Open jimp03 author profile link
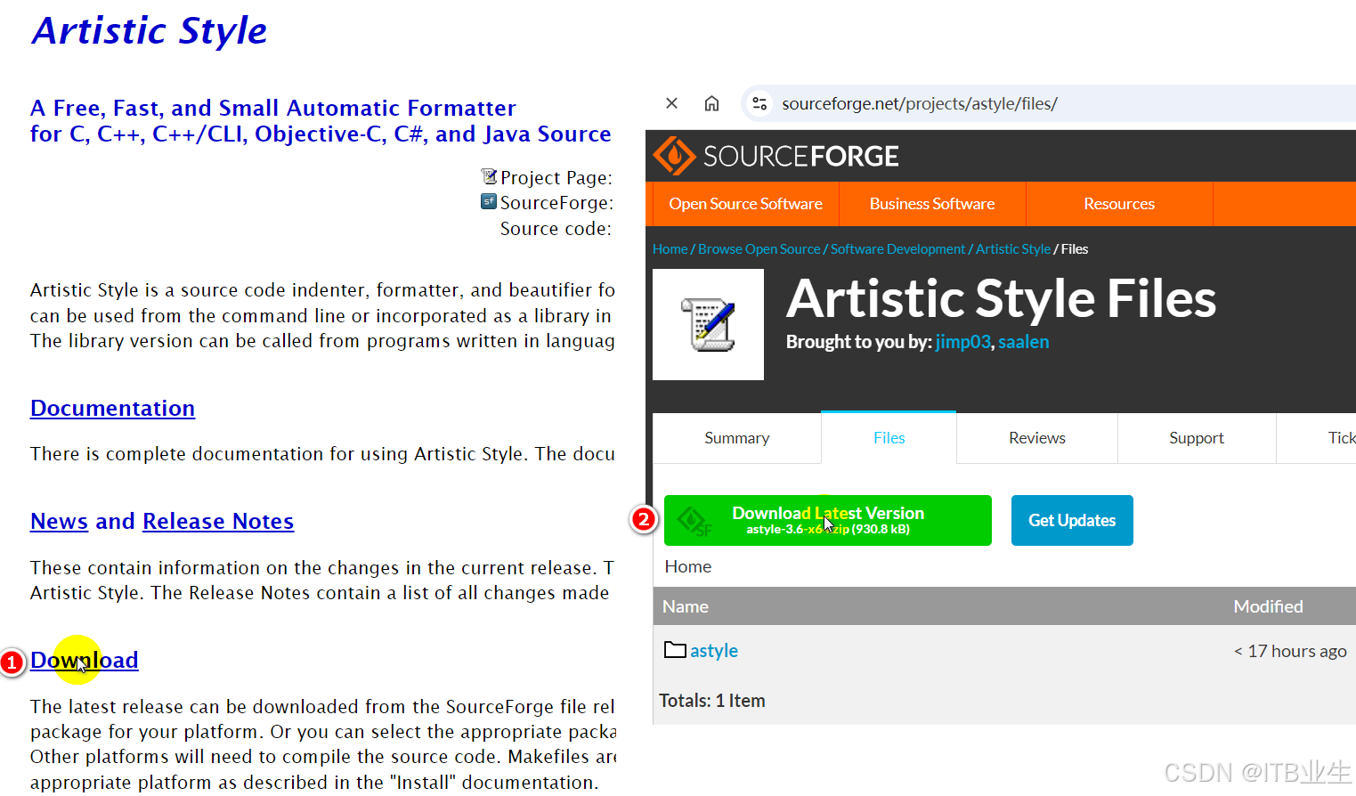1356x796 pixels. click(962, 342)
